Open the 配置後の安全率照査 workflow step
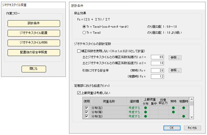This screenshot has height=135, width=207. (x=34, y=52)
